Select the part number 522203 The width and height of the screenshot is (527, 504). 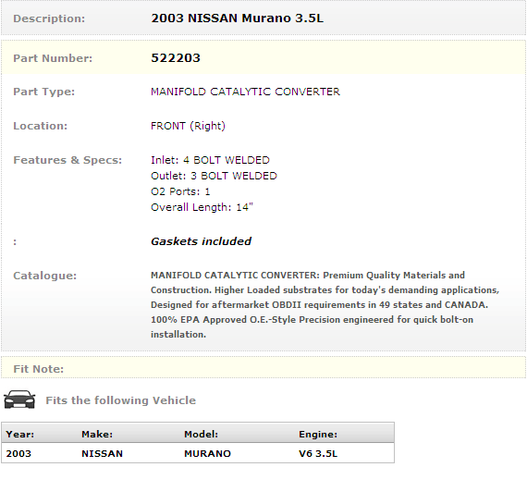click(x=176, y=58)
